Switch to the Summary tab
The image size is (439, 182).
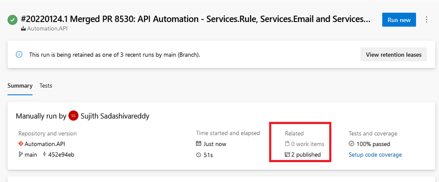(x=20, y=85)
